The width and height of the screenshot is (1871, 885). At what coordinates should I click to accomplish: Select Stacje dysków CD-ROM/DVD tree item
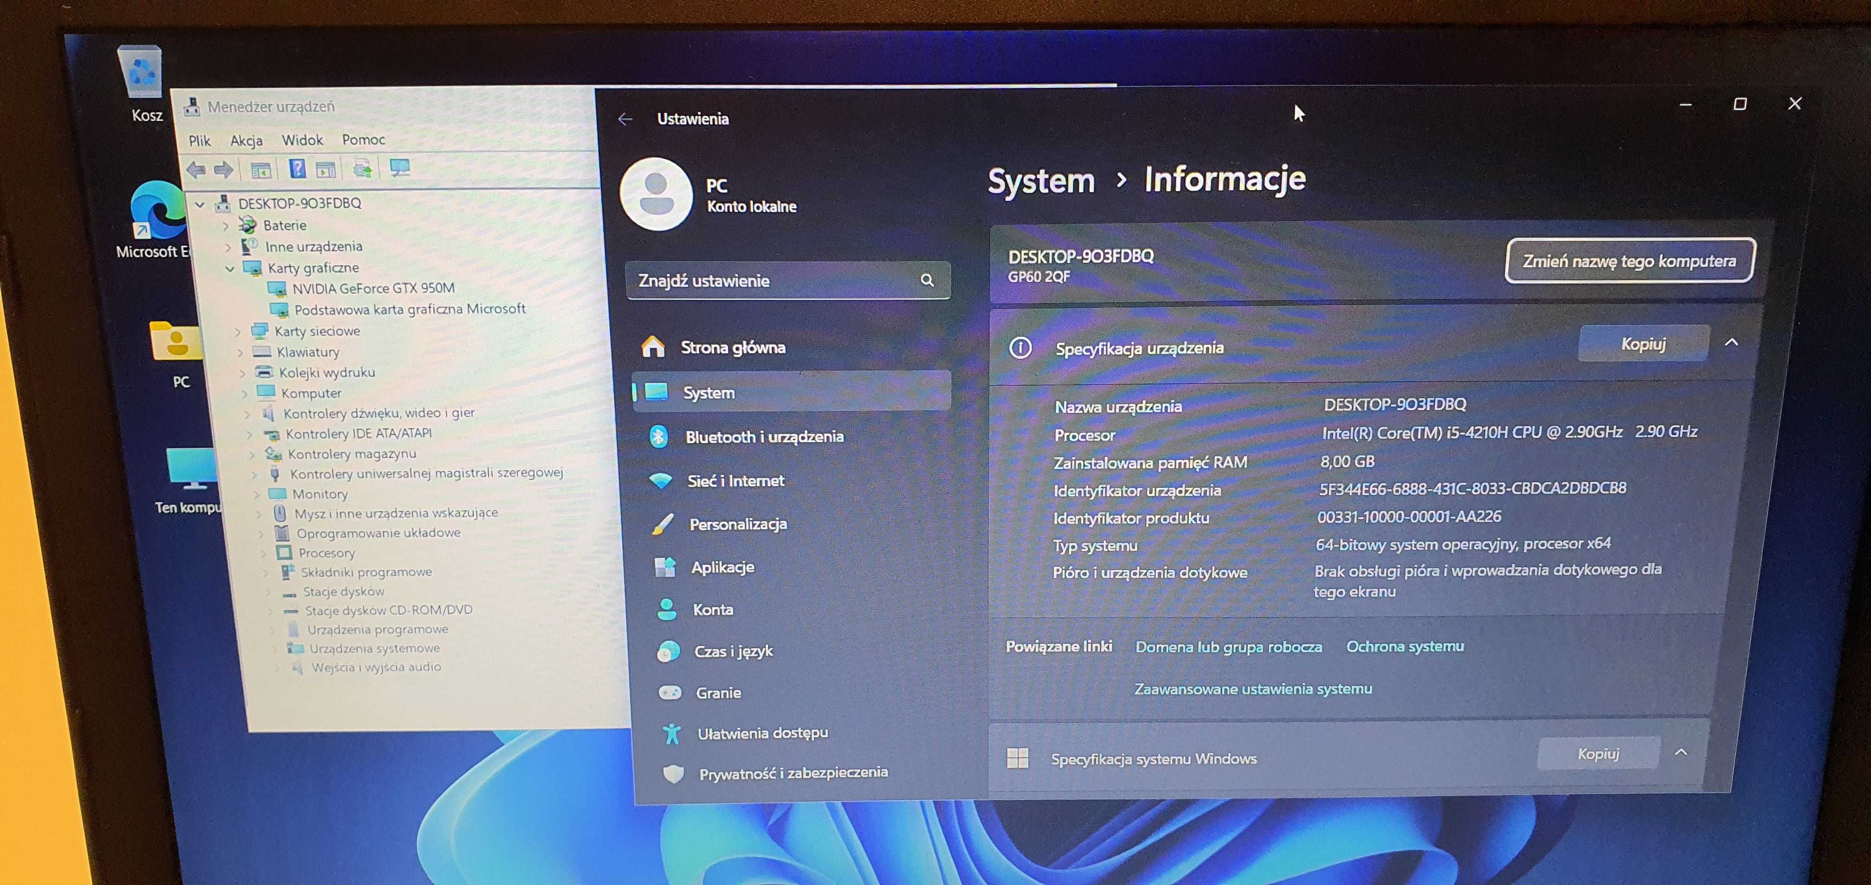coord(388,610)
